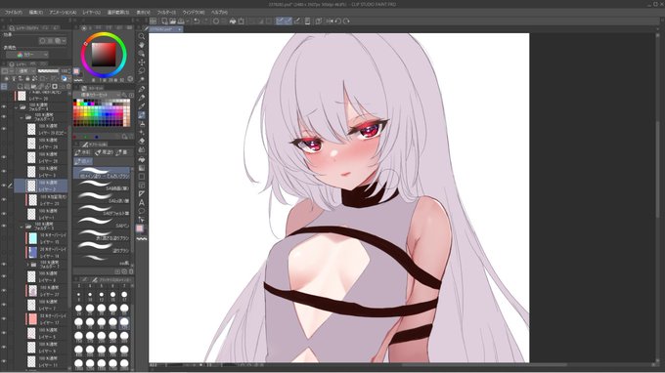Hide layer レイヤー 11 via eye icon

[x=4, y=361]
